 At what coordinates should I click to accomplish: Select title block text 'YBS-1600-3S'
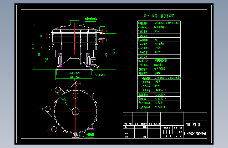[x=193, y=125]
